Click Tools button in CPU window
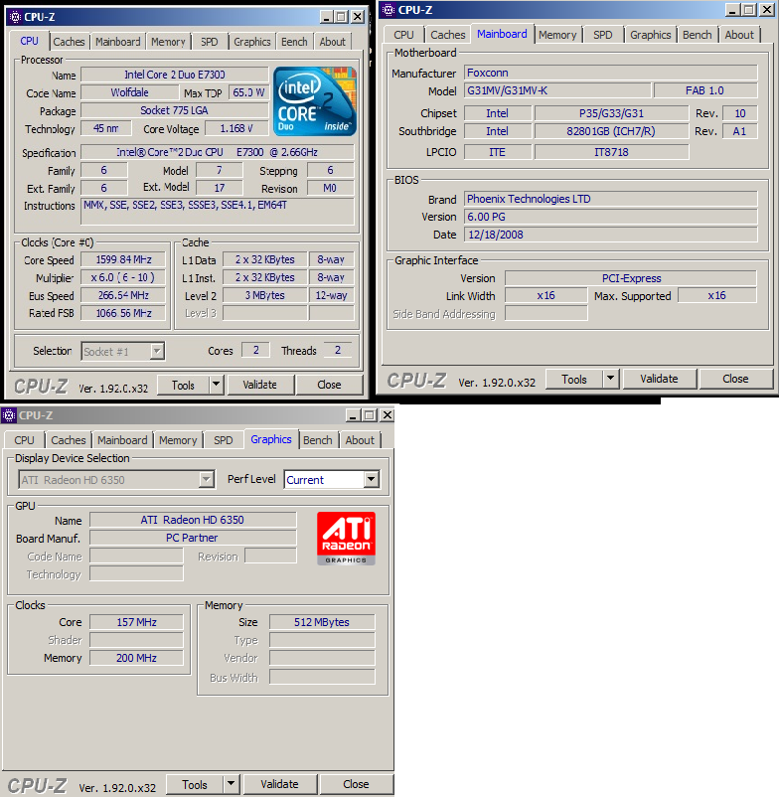The height and width of the screenshot is (797, 779). pyautogui.click(x=183, y=385)
